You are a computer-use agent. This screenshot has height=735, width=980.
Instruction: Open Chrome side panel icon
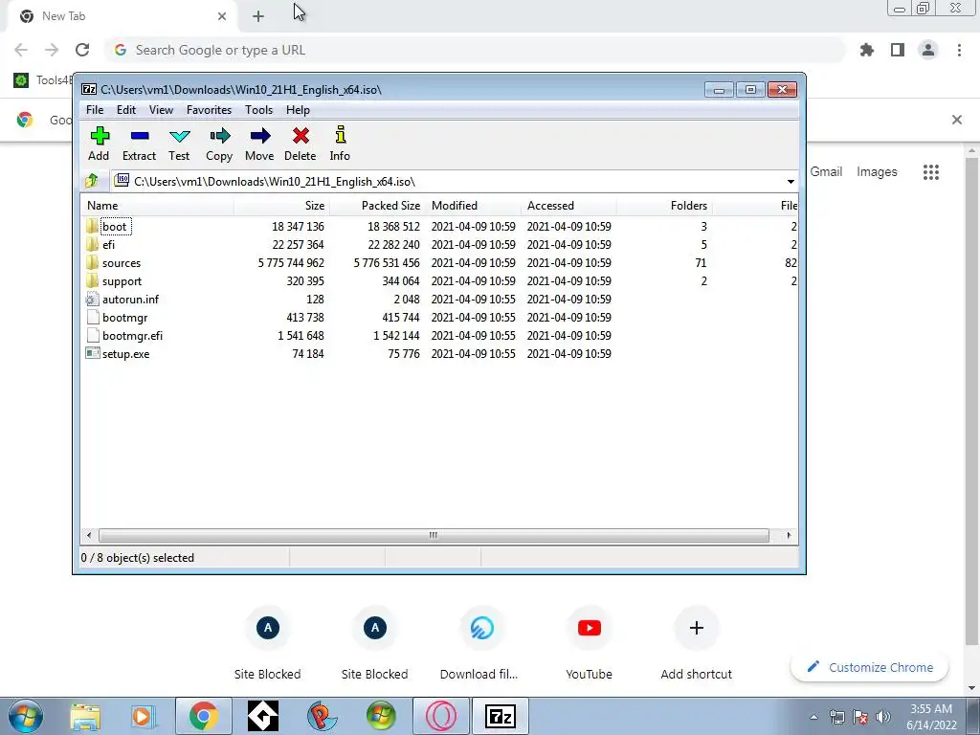pyautogui.click(x=898, y=50)
